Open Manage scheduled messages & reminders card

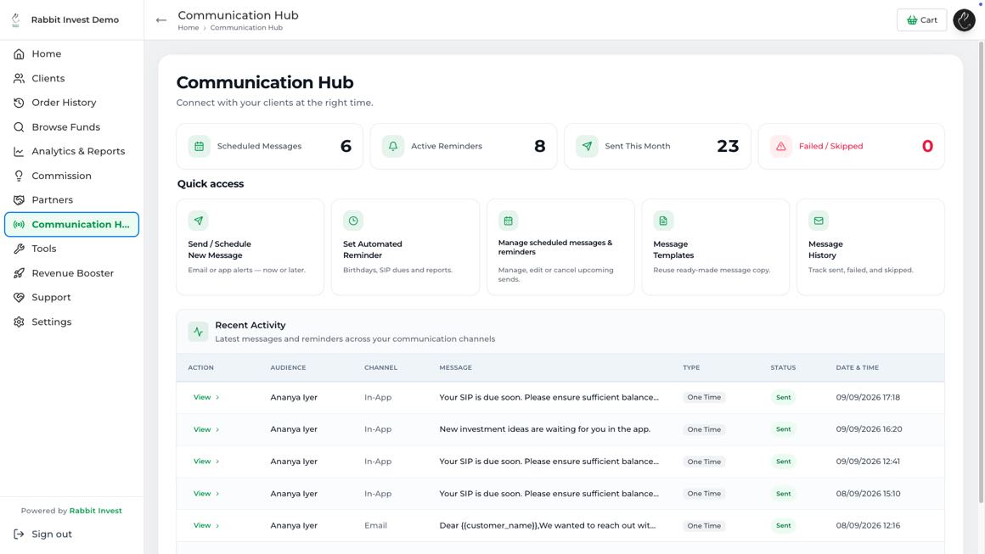click(560, 247)
